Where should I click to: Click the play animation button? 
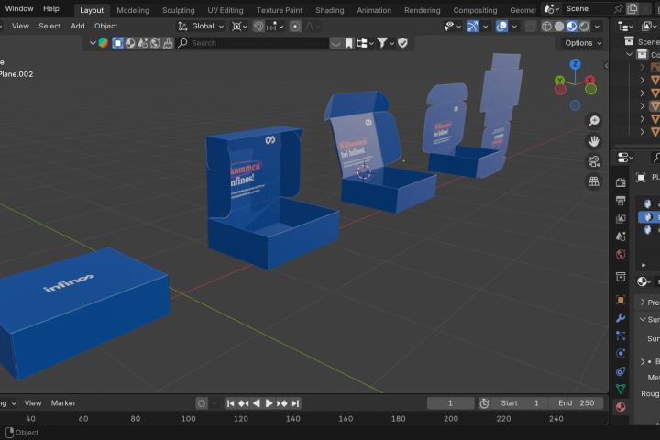coord(269,403)
